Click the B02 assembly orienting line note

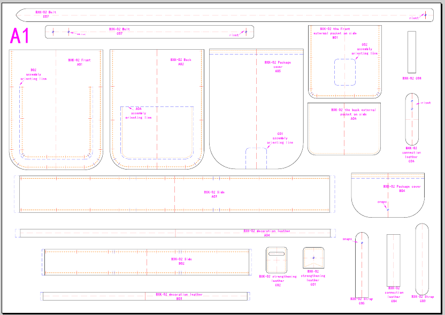tap(33, 74)
